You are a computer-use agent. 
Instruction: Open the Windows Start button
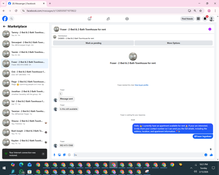4,168
